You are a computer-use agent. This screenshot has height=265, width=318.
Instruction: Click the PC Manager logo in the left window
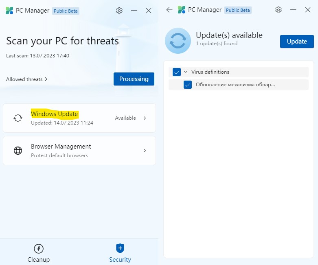pyautogui.click(x=9, y=11)
